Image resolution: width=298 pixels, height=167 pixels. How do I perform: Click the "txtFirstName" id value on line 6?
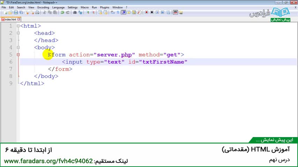click(163, 62)
